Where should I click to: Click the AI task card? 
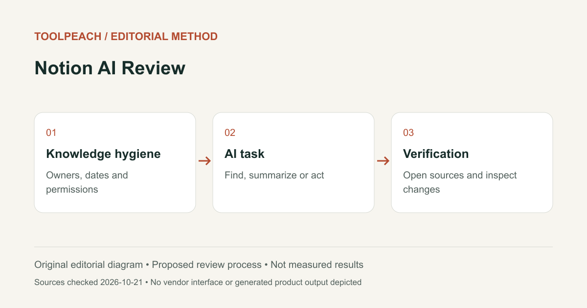[293, 162]
